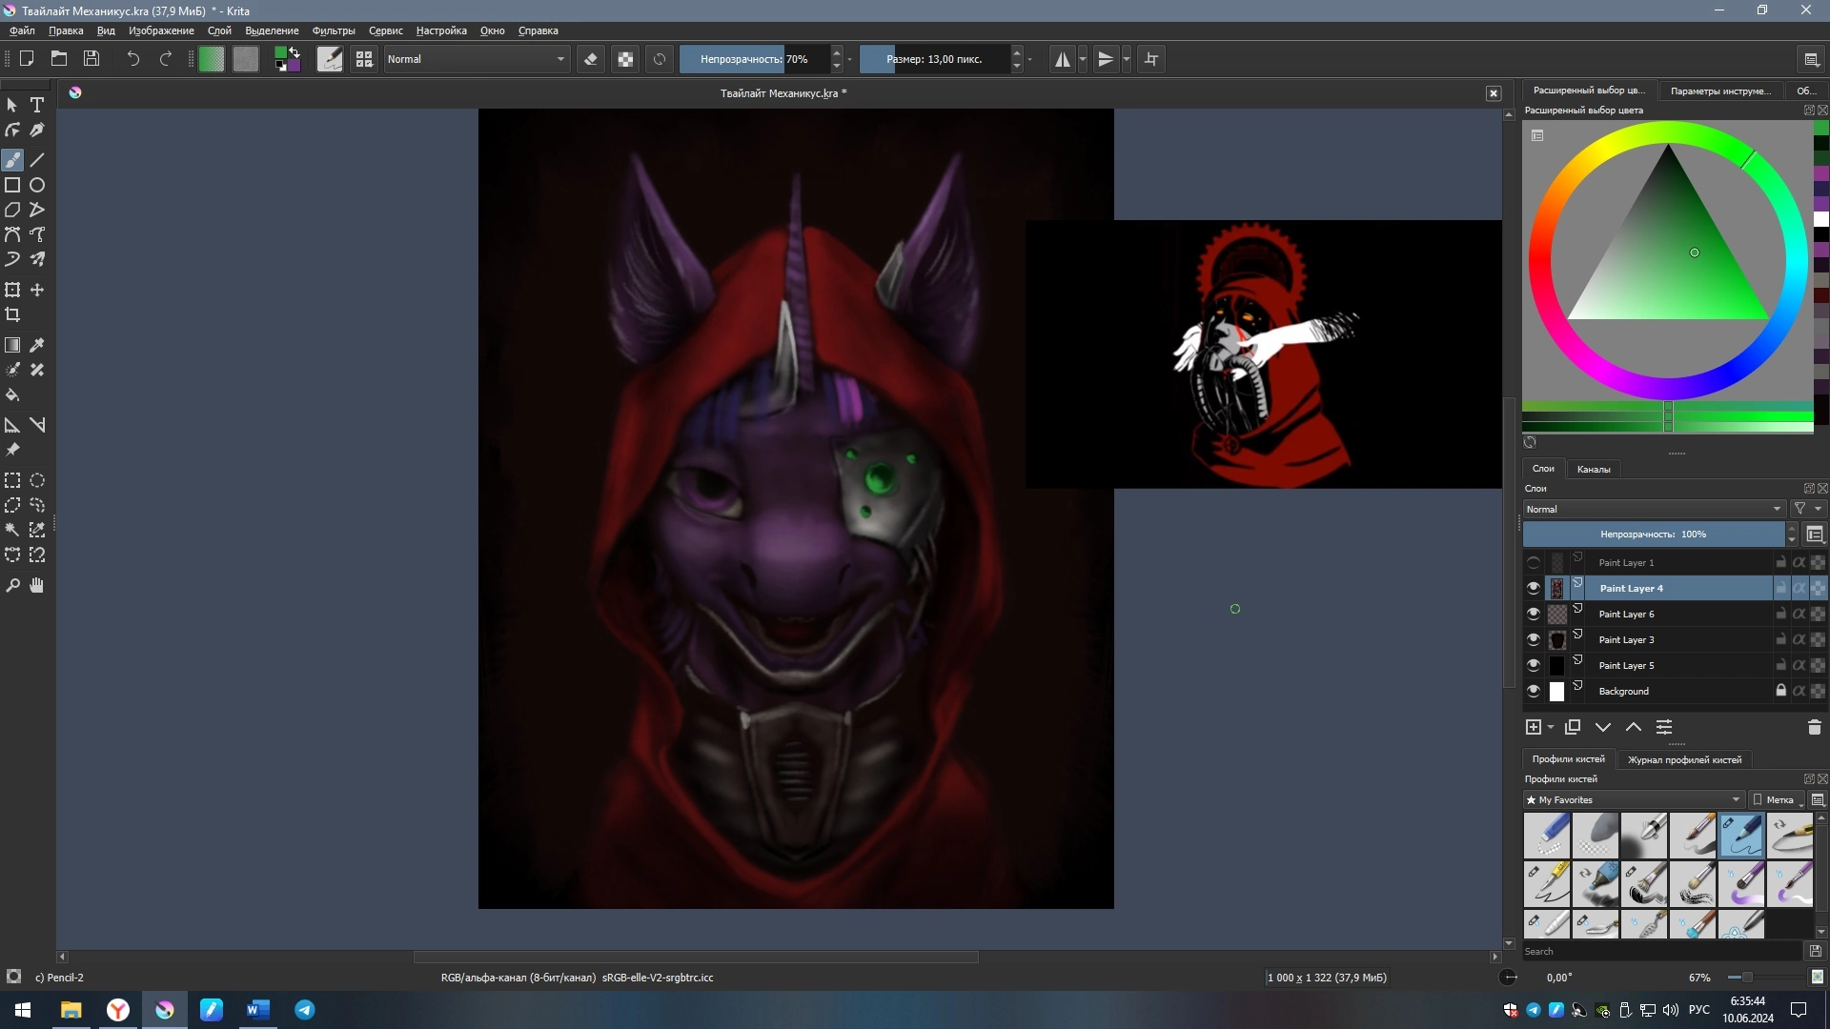Open the My Favorites brush tag dropdown
The width and height of the screenshot is (1830, 1029).
tap(1634, 800)
